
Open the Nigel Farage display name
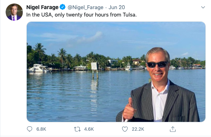click(x=42, y=7)
